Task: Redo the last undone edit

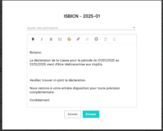Action: point(114,39)
